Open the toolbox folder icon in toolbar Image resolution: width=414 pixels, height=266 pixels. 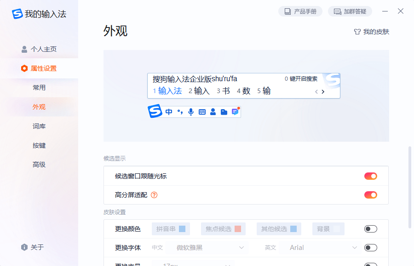(224, 111)
